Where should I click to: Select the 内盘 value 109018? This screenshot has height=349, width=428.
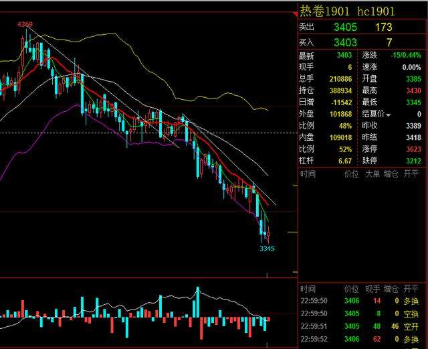point(340,137)
